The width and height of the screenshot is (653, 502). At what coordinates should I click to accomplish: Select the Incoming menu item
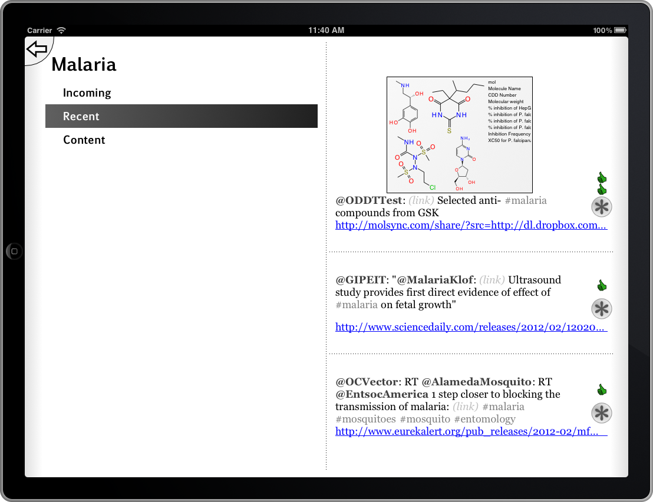[x=87, y=93]
